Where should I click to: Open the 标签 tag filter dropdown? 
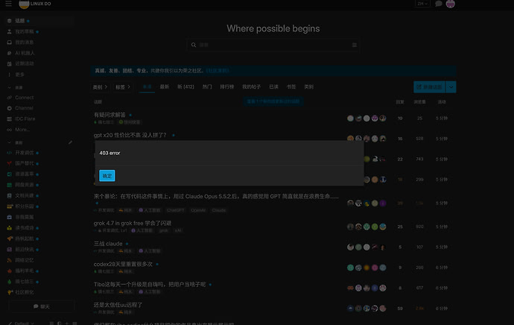tap(123, 87)
